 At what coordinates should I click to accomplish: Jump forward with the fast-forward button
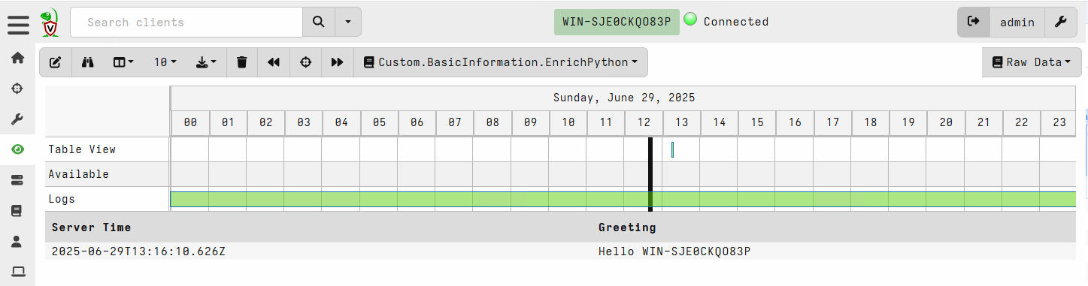click(338, 62)
